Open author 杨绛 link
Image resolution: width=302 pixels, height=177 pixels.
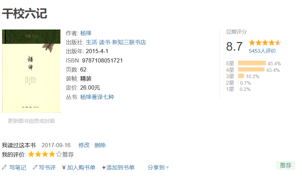tap(86, 33)
